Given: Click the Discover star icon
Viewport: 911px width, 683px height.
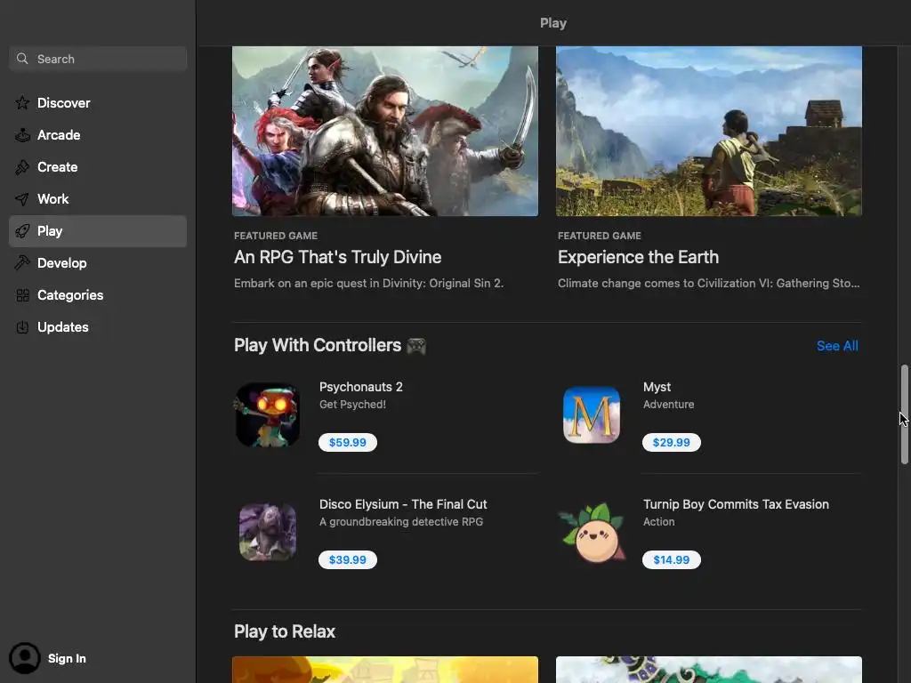Looking at the screenshot, I should pyautogui.click(x=22, y=103).
